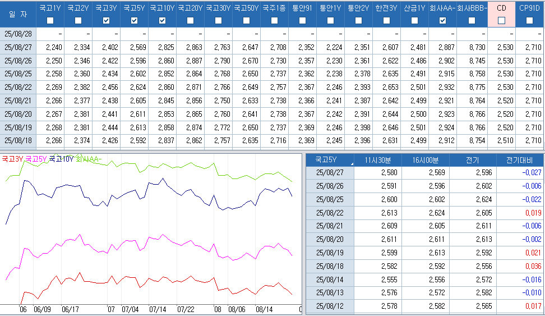Disable the 회사AA- checkbox

[442, 21]
